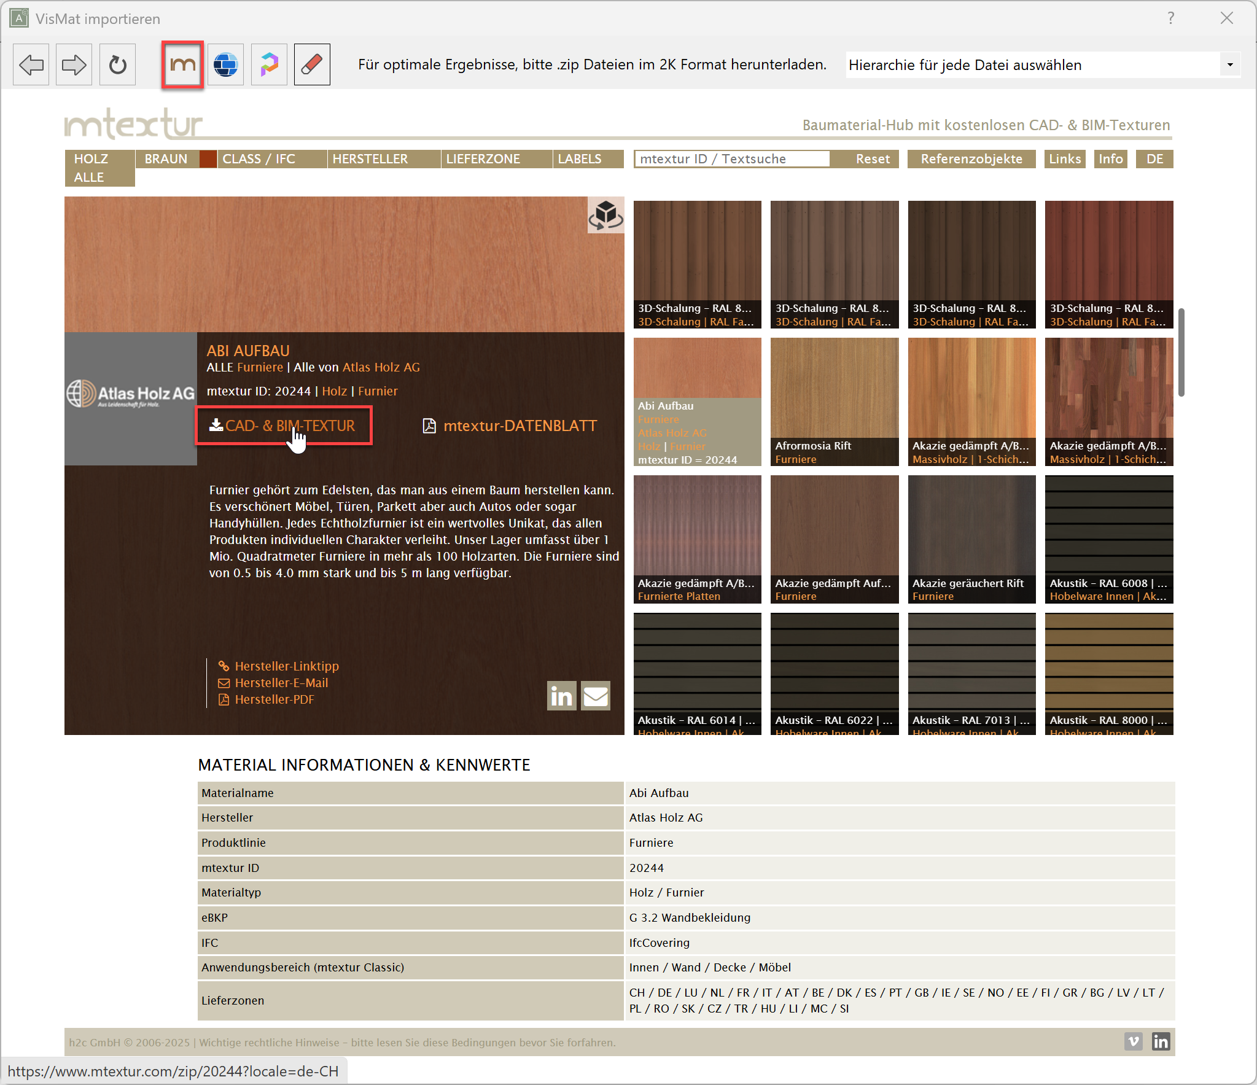Click the thumbnail grid vertical scrollbar
Screen dimensions: 1257x1085
tap(1181, 352)
